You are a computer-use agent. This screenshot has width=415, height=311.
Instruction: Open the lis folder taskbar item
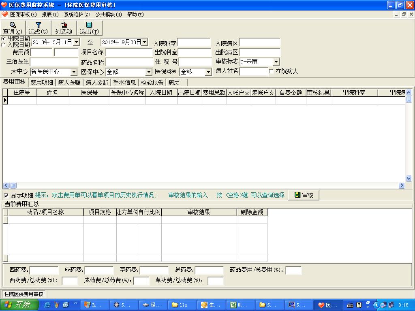pyautogui.click(x=182, y=305)
